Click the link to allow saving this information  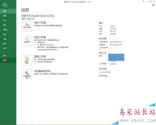pyautogui.click(x=47, y=50)
